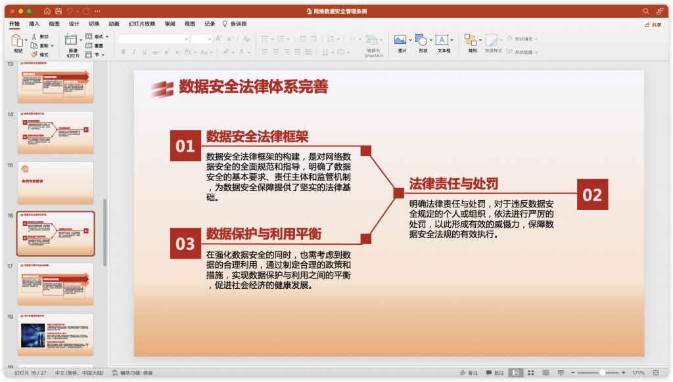Click the Shapes (形状) icon
Image resolution: width=673 pixels, height=382 pixels.
pyautogui.click(x=421, y=41)
